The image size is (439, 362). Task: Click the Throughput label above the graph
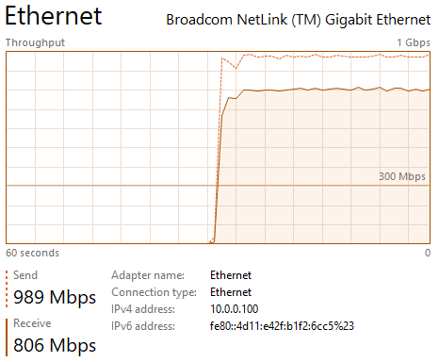point(35,42)
